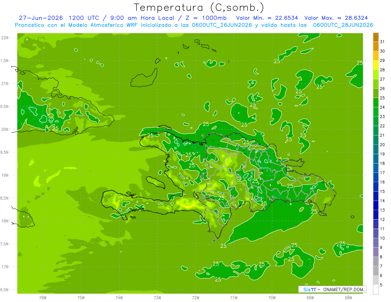391x302 pixels.
Task: Click the colorbar label 5
Action: (381, 285)
